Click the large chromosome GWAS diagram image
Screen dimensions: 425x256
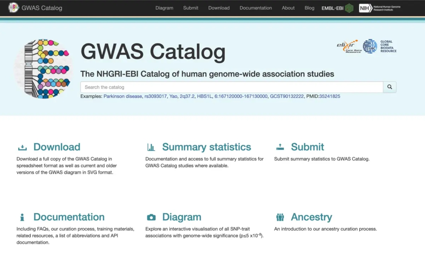click(43, 69)
